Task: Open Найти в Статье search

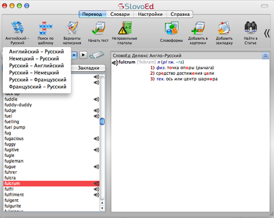Action: tap(251, 33)
